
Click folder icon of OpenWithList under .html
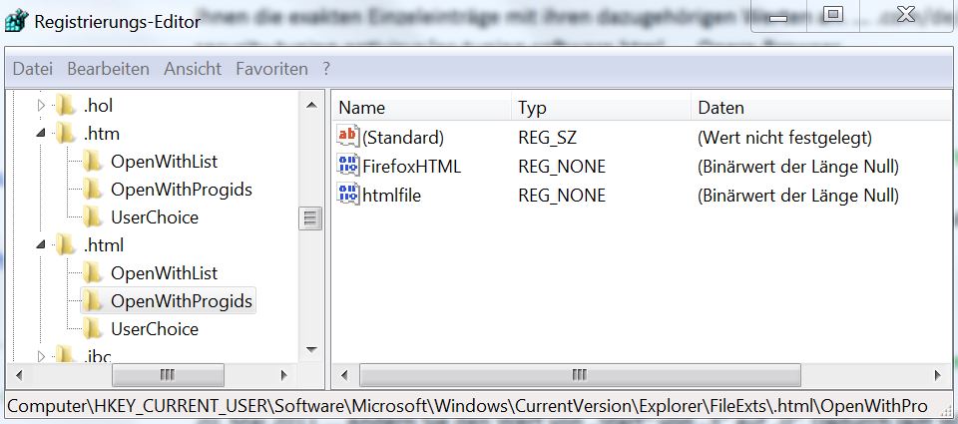pos(93,273)
